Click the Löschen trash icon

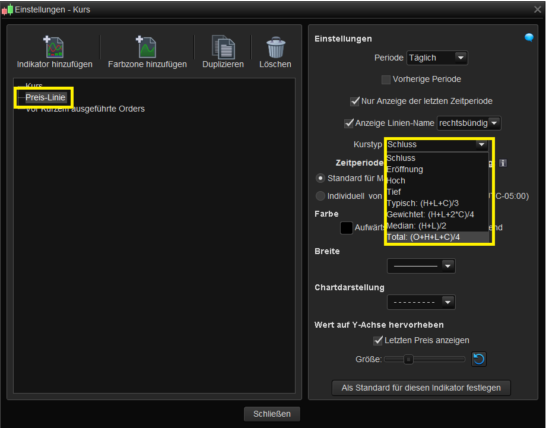pyautogui.click(x=276, y=47)
